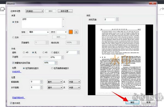Click the opacity slider handle
Screen dimensions: 164x107
40,57
